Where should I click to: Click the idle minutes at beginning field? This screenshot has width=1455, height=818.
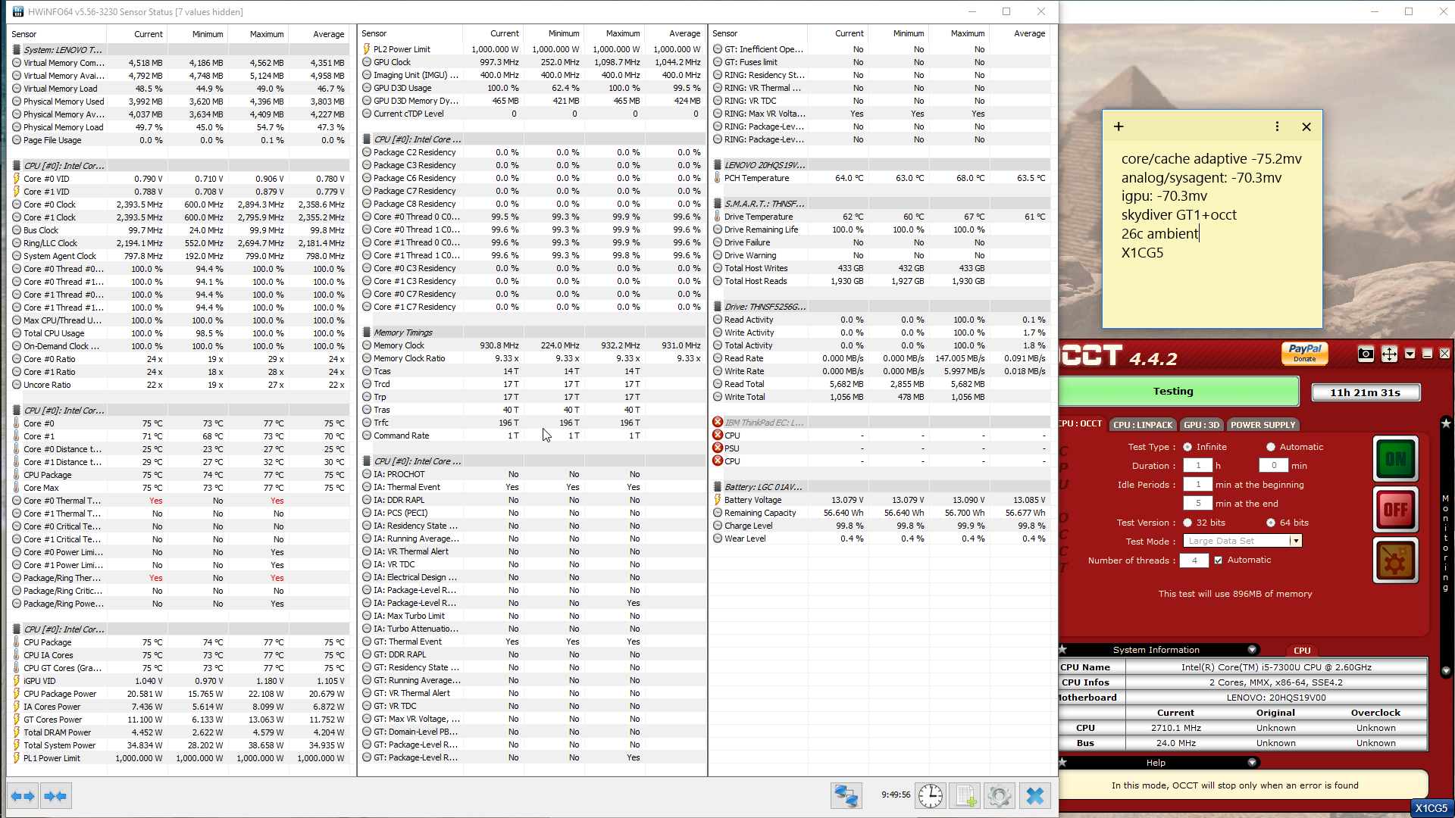point(1198,485)
